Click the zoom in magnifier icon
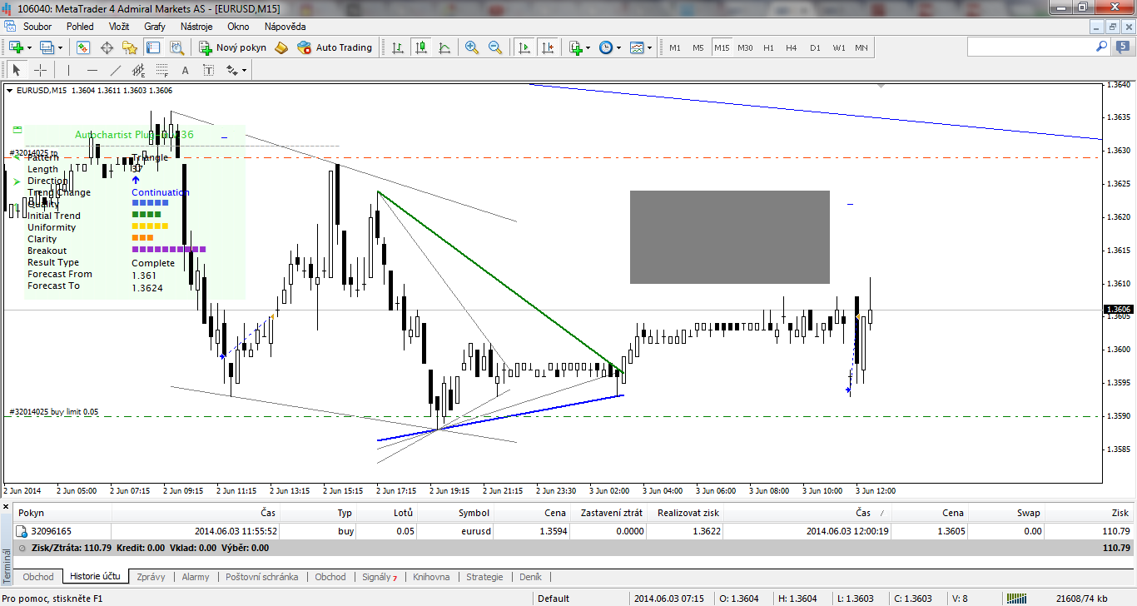1137x606 pixels. tap(472, 47)
